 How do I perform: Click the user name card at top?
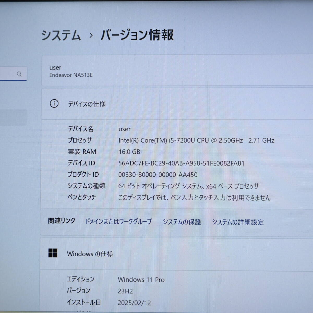[177, 70]
